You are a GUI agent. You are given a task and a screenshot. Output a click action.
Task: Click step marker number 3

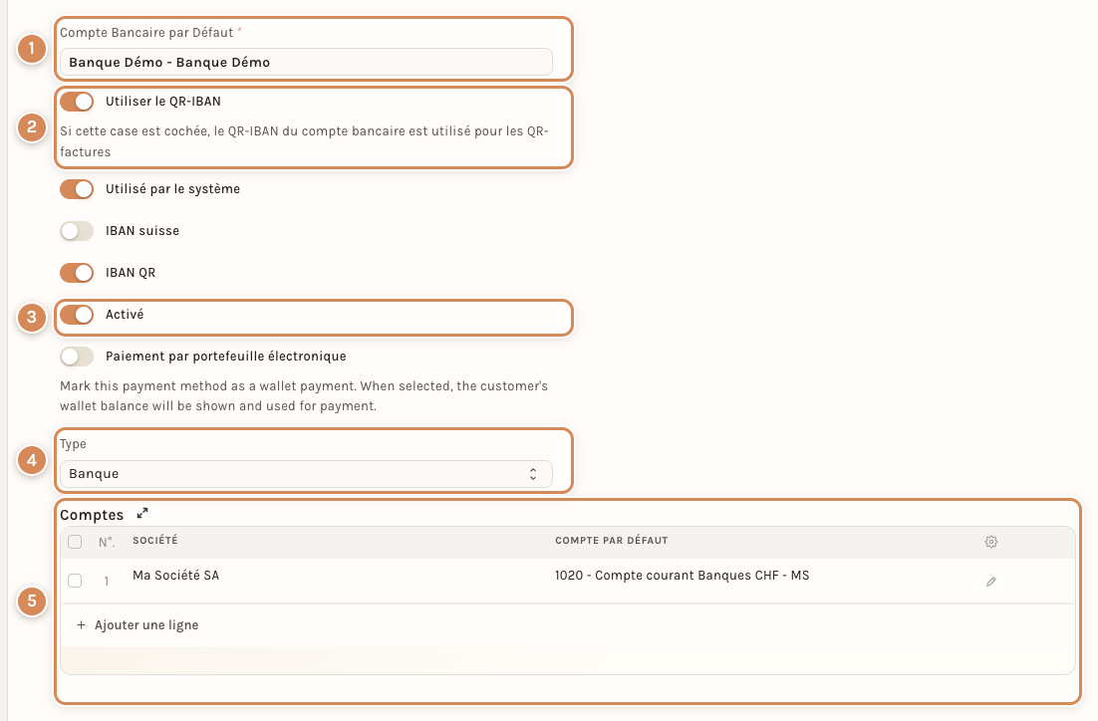(32, 317)
